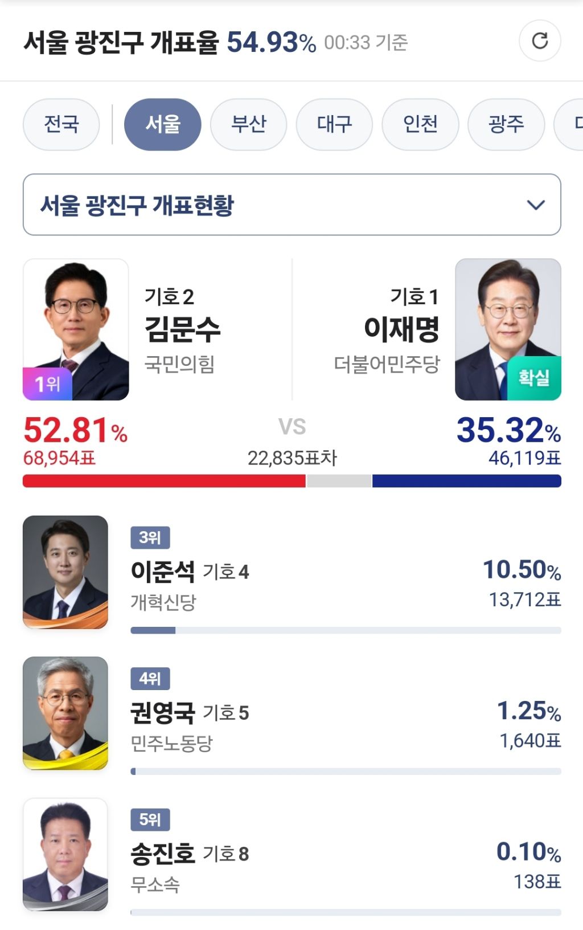Open the 인천 region tab
Screen dimensions: 583x930
coord(420,124)
